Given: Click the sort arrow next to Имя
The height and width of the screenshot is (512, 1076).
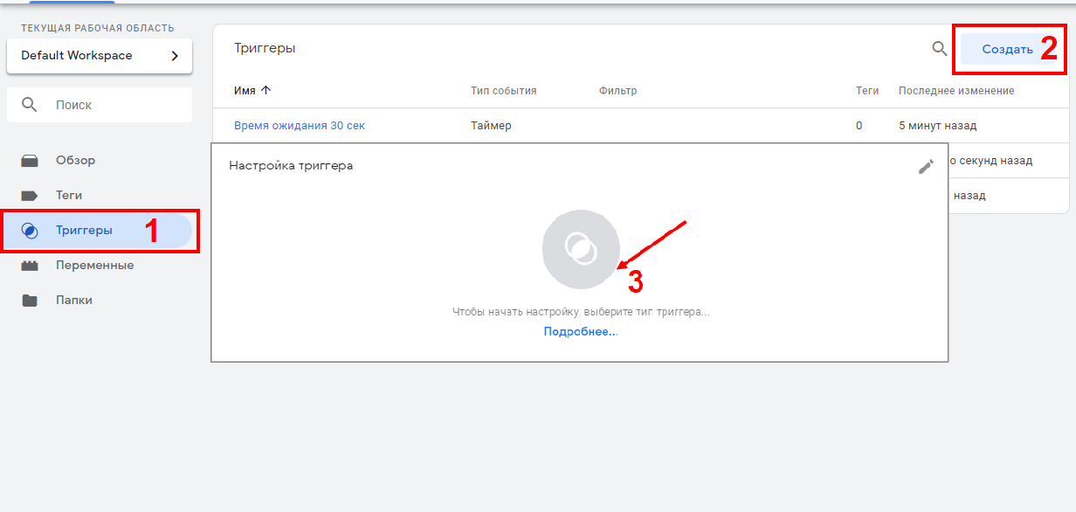Looking at the screenshot, I should click(266, 91).
